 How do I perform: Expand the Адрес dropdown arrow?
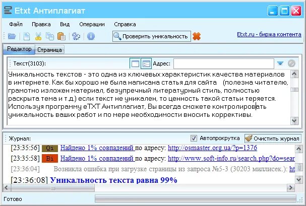click(280, 63)
